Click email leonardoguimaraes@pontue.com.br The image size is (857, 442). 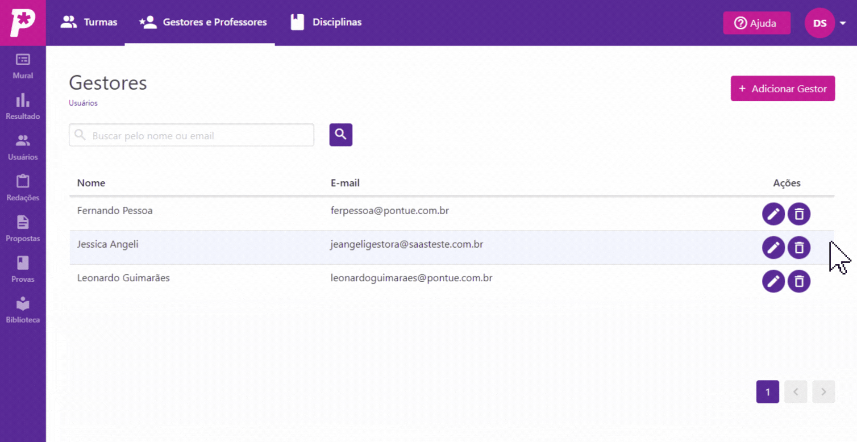point(411,278)
